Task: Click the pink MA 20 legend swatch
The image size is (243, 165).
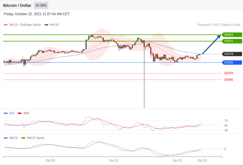Action: [6, 25]
